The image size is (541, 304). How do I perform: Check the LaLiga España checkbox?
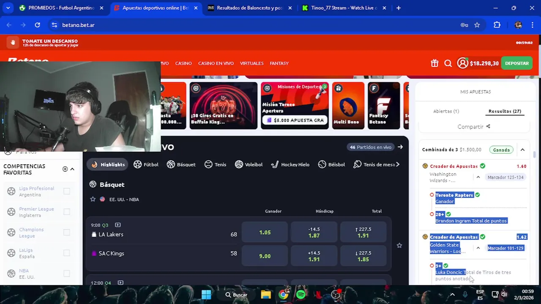(x=67, y=253)
